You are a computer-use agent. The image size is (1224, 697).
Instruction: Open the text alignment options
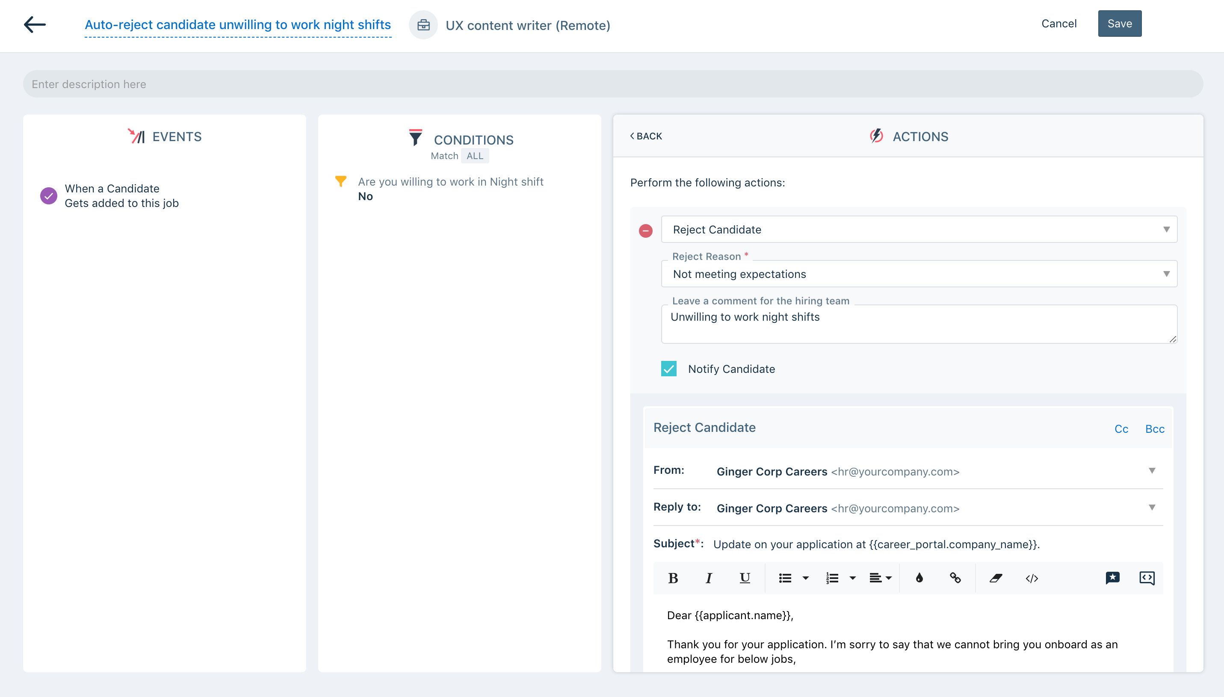(880, 578)
